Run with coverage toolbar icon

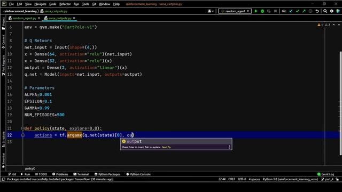click(269, 11)
